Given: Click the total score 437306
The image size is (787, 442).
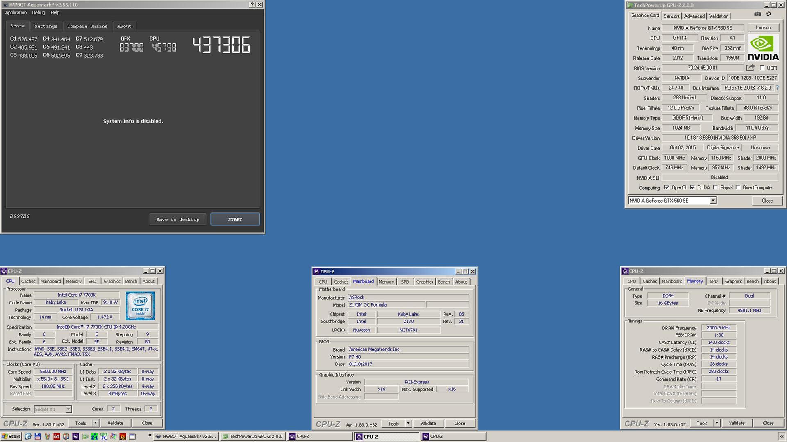Looking at the screenshot, I should (x=221, y=45).
